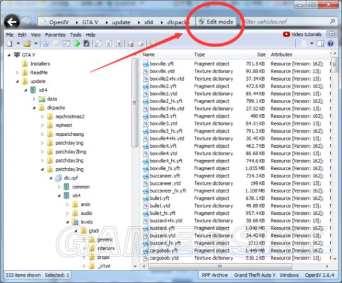
Task: Click the preview pane layout icon
Action: (x=320, y=43)
